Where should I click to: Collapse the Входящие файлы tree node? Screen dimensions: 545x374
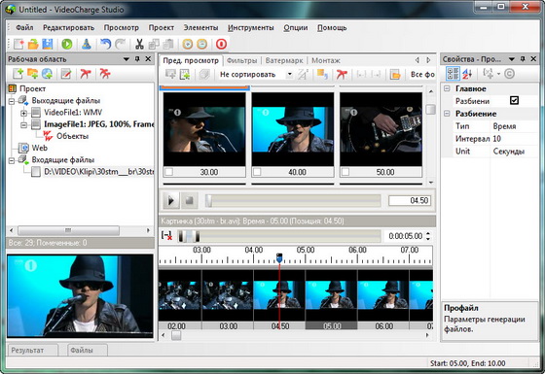tap(12, 160)
